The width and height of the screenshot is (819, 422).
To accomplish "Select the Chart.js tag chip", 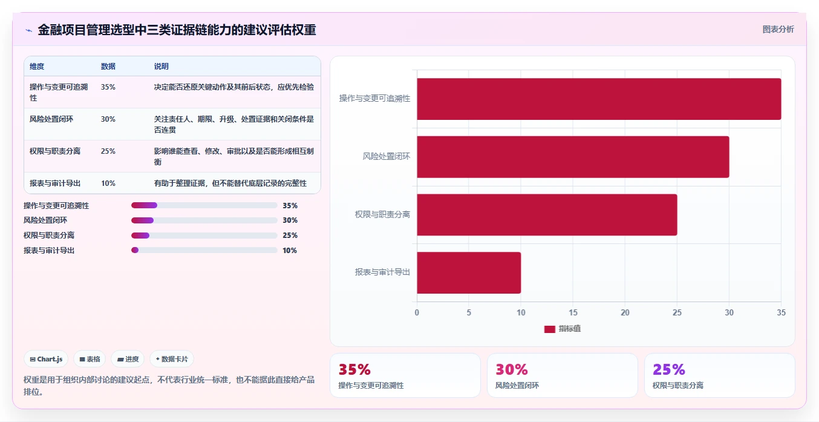I will click(x=47, y=359).
